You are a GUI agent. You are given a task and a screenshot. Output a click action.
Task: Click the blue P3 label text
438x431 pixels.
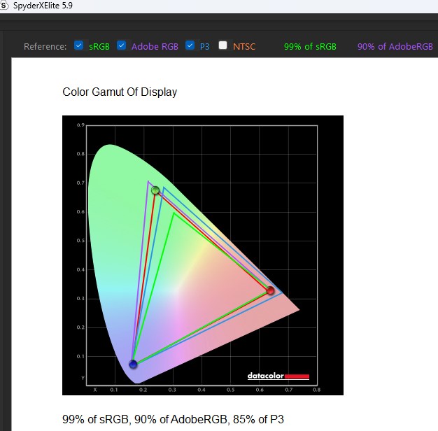[204, 47]
